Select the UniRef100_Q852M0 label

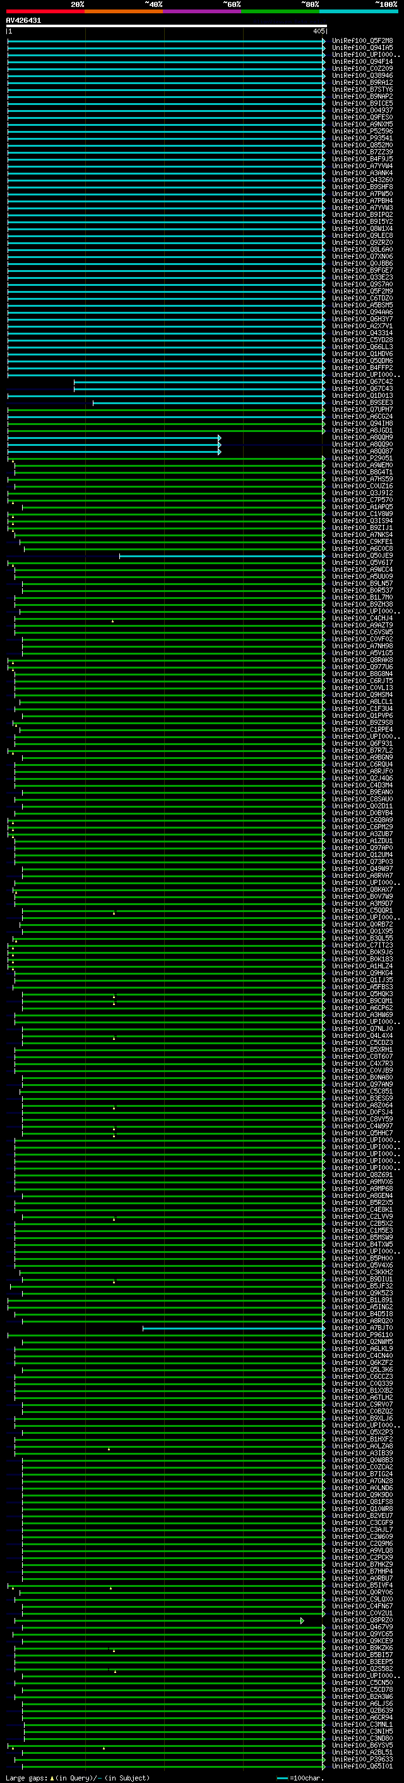point(362,145)
